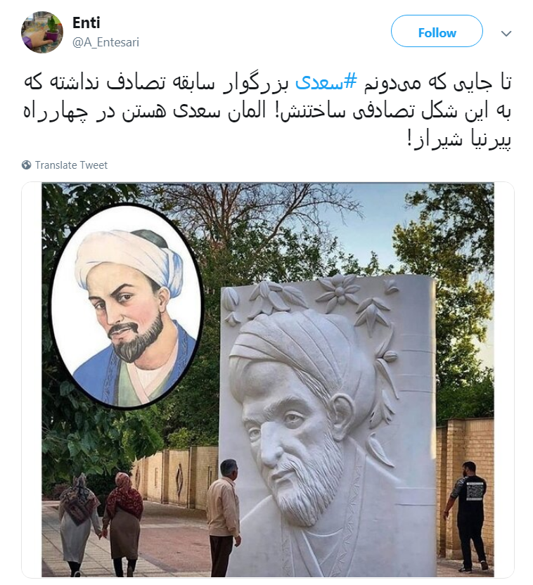Select Translate Tweet
The width and height of the screenshot is (533, 585).
71,165
